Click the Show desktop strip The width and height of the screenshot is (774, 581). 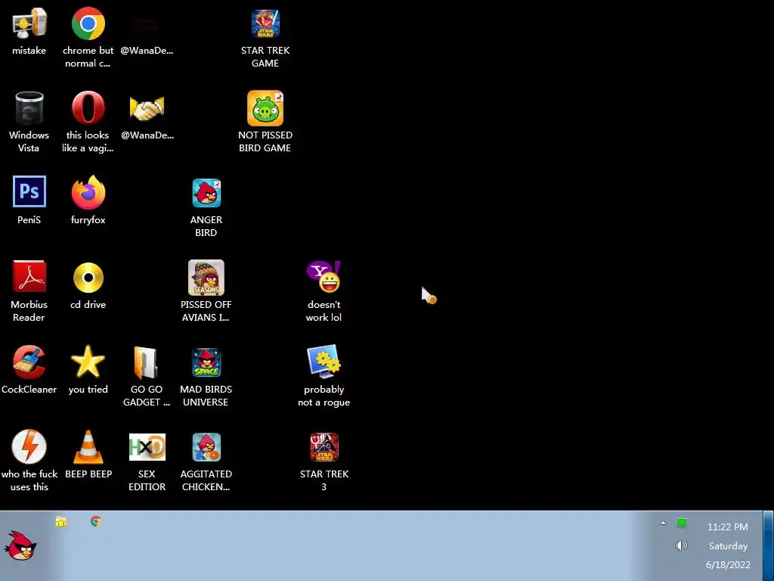[769, 546]
